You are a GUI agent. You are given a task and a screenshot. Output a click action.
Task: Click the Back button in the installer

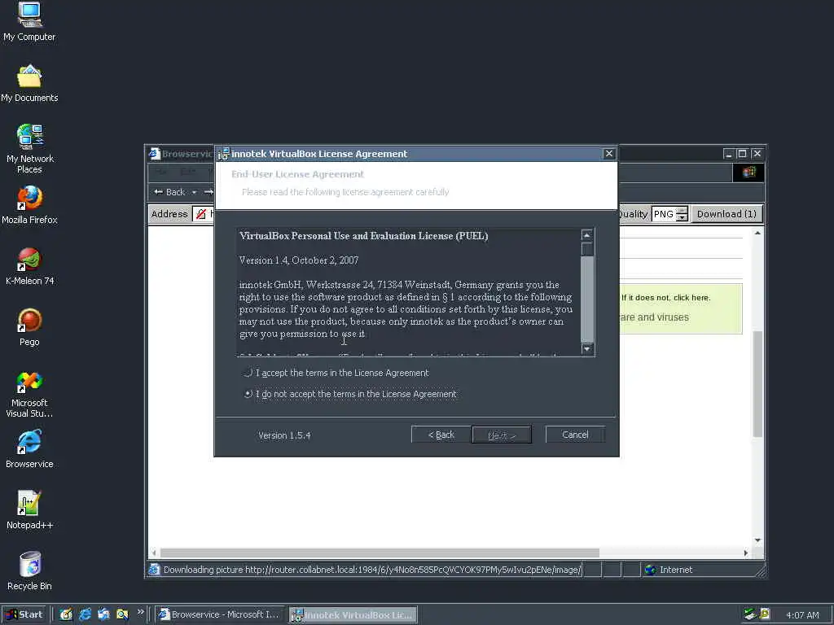[x=441, y=435]
